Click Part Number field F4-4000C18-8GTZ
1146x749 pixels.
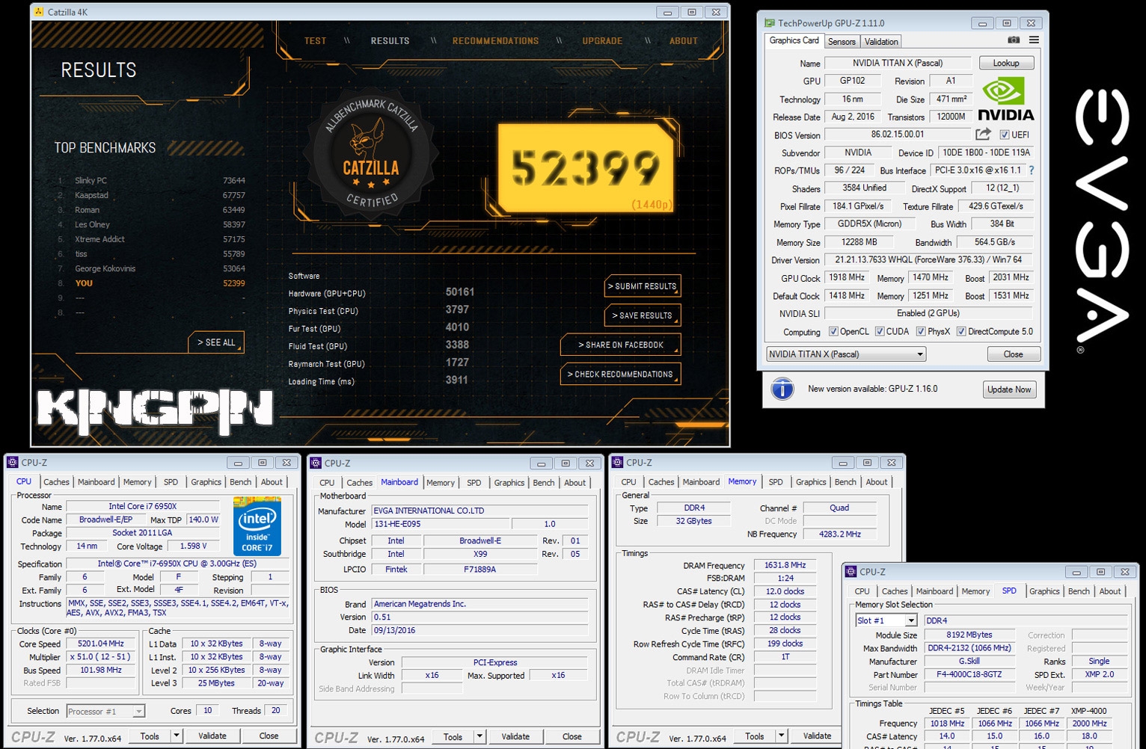[x=969, y=674]
